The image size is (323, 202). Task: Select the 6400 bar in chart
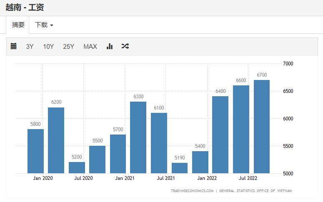(220, 135)
